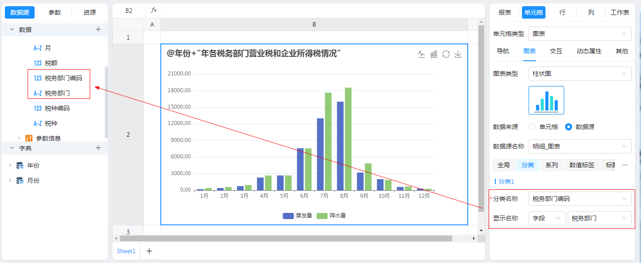The height and width of the screenshot is (263, 641).
Task: Click the line chart switch icon in chart
Action: pos(422,54)
